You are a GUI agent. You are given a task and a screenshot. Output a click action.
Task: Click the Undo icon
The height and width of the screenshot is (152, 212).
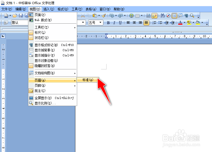[x=112, y=16]
